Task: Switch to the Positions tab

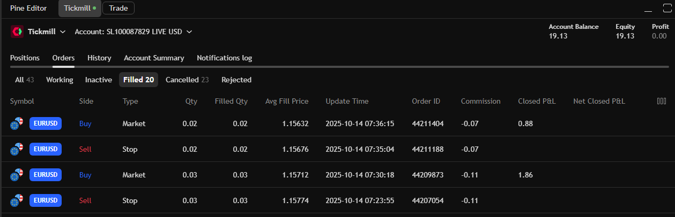Action: [x=25, y=58]
